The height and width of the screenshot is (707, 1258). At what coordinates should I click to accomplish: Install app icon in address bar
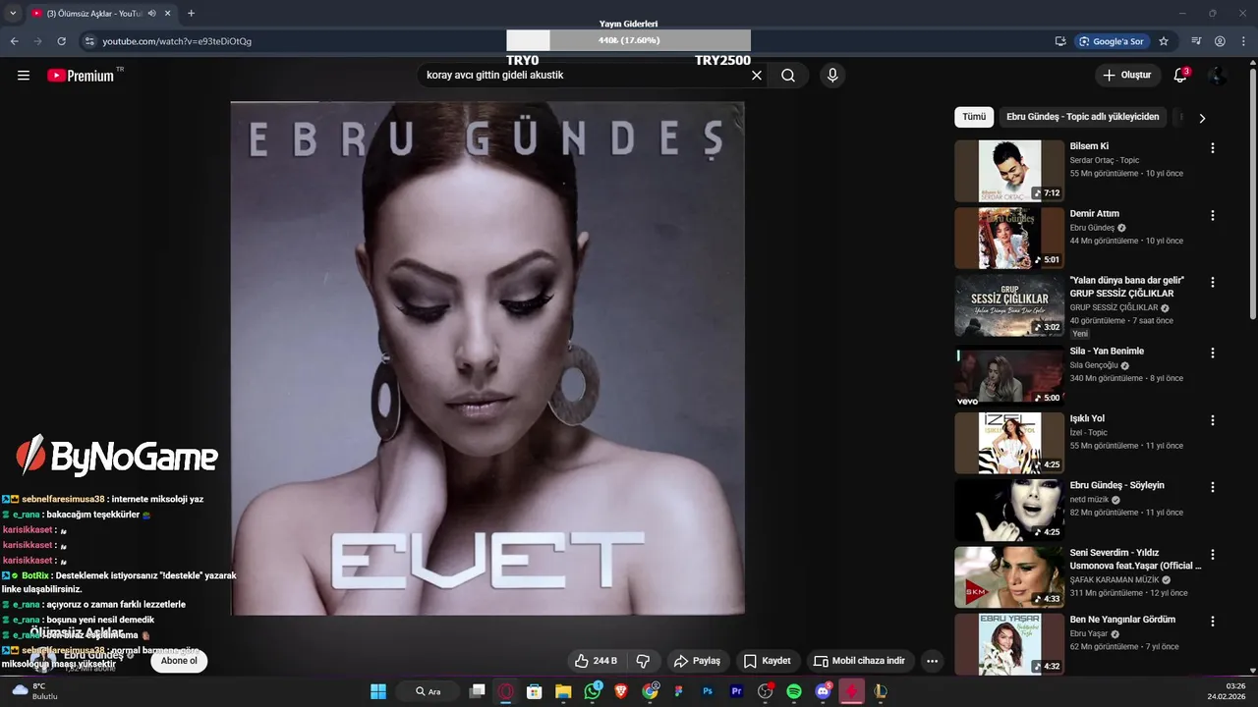coord(1060,41)
